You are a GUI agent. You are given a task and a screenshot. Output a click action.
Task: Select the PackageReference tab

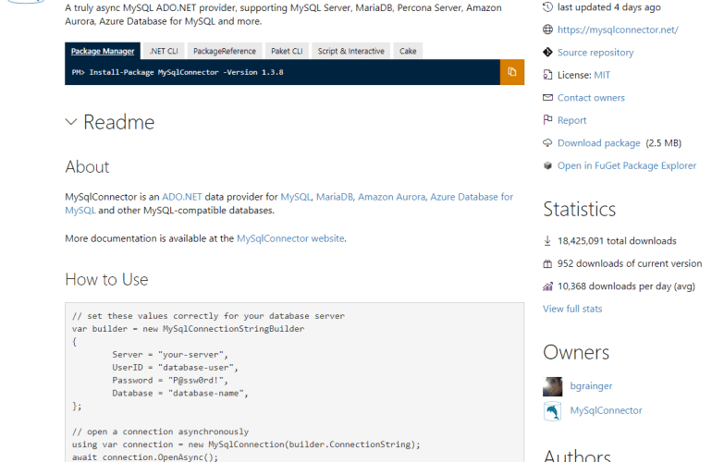tap(226, 52)
